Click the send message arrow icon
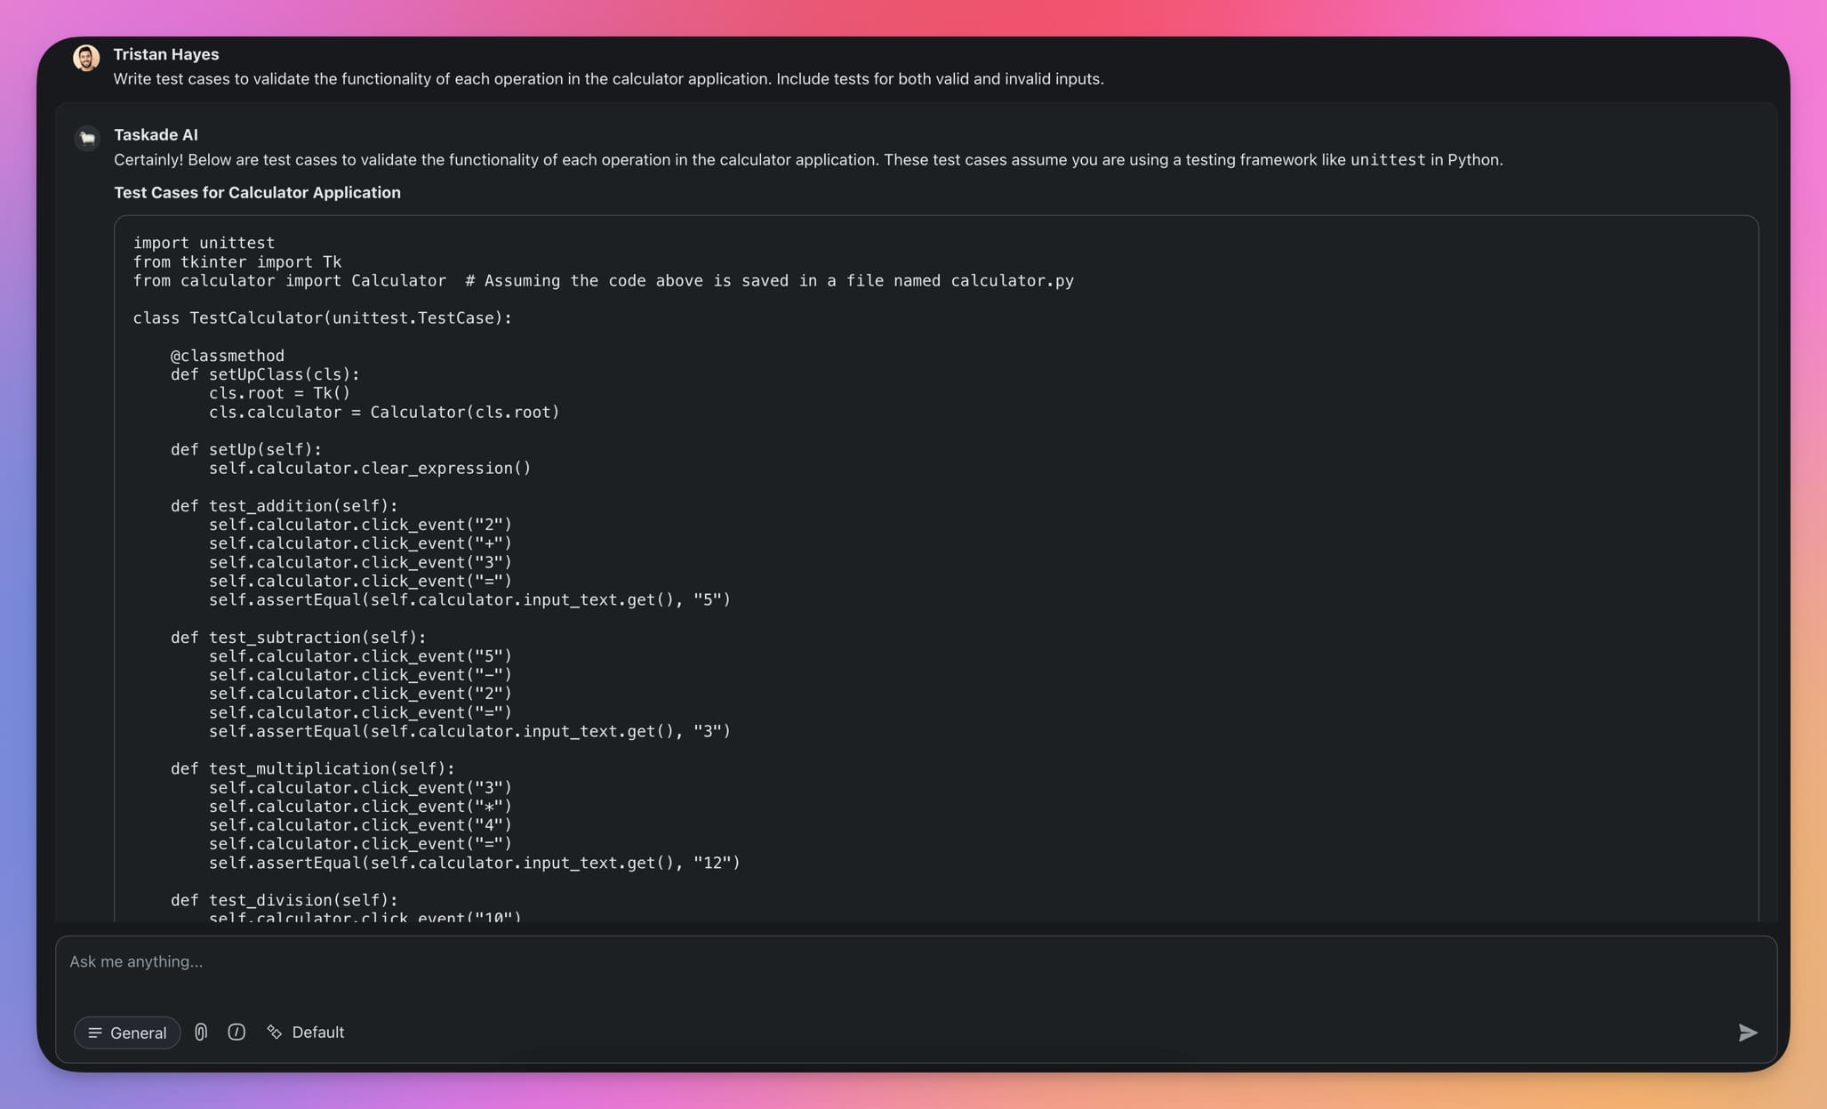This screenshot has height=1109, width=1827. [1747, 1033]
